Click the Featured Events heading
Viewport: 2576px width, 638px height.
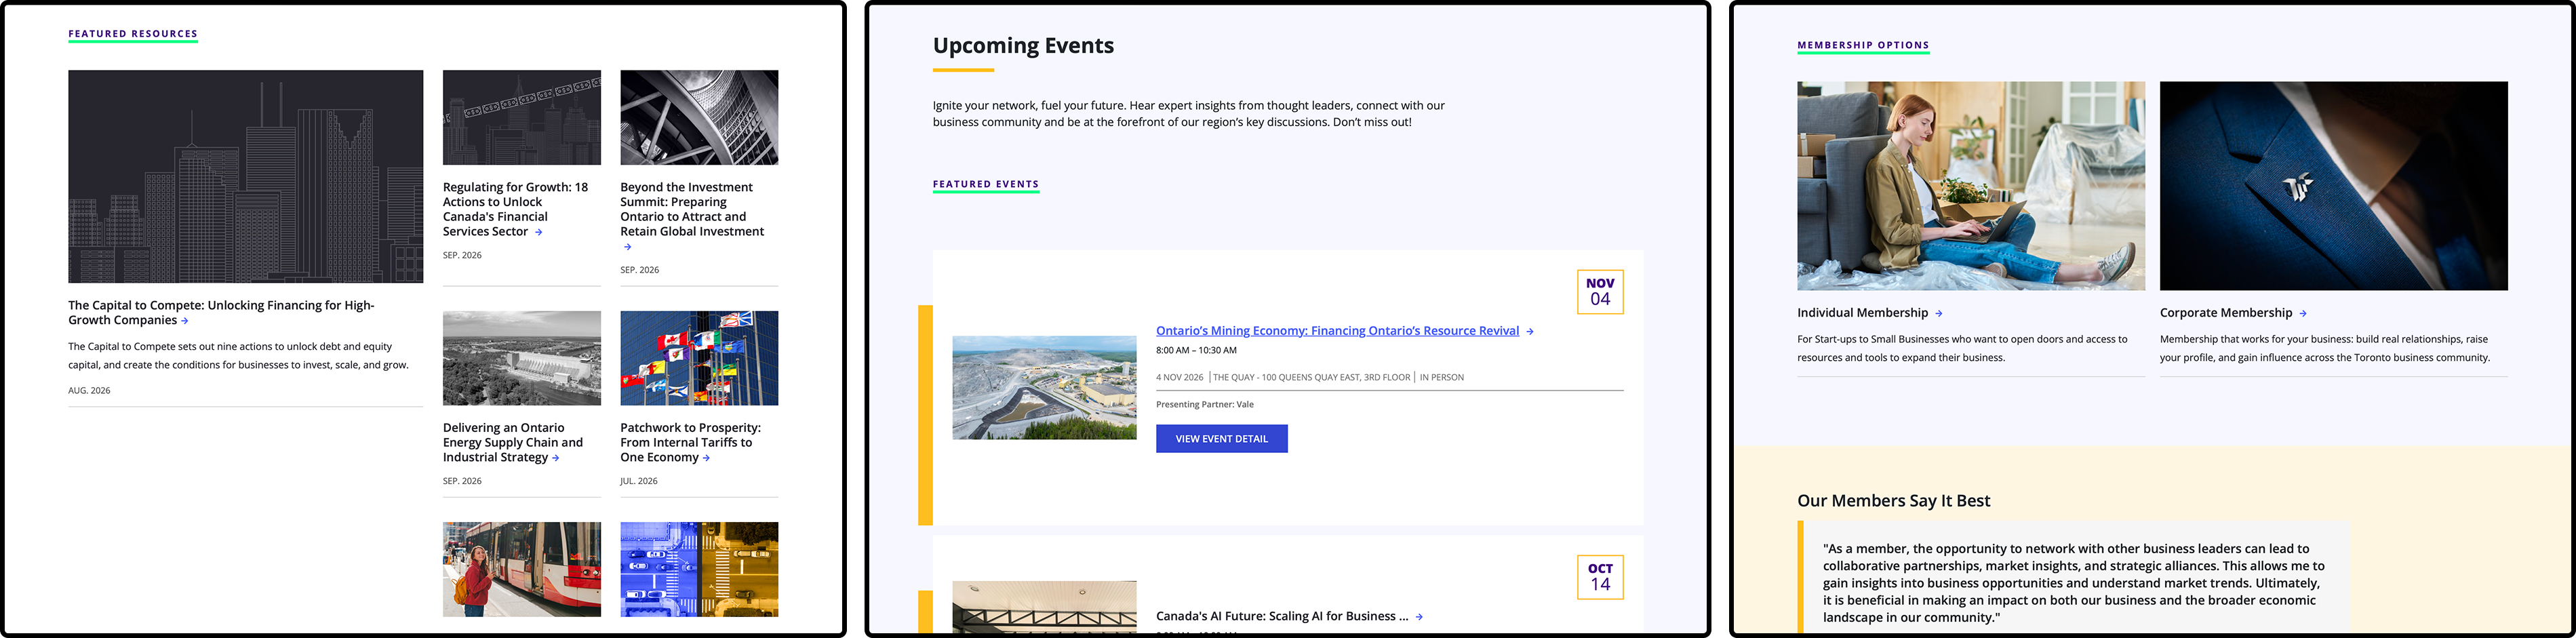point(986,184)
